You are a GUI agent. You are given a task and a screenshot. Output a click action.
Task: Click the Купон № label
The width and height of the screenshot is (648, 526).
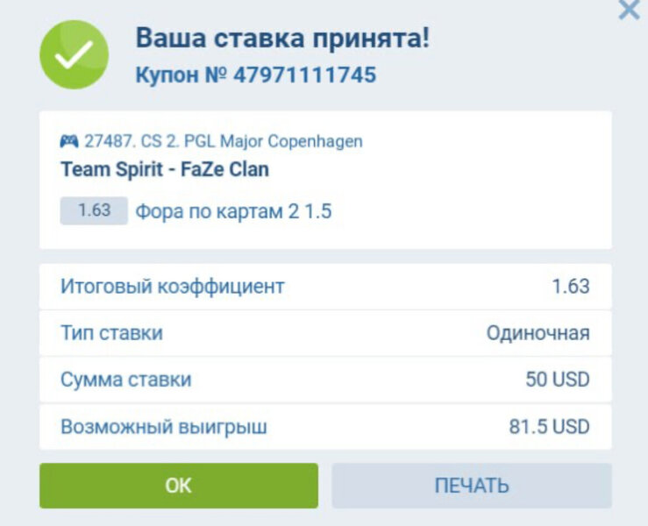(x=181, y=75)
